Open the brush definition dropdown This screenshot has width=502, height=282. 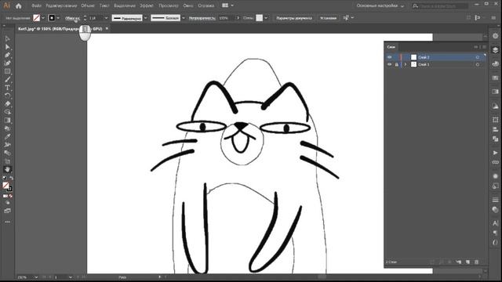click(184, 18)
